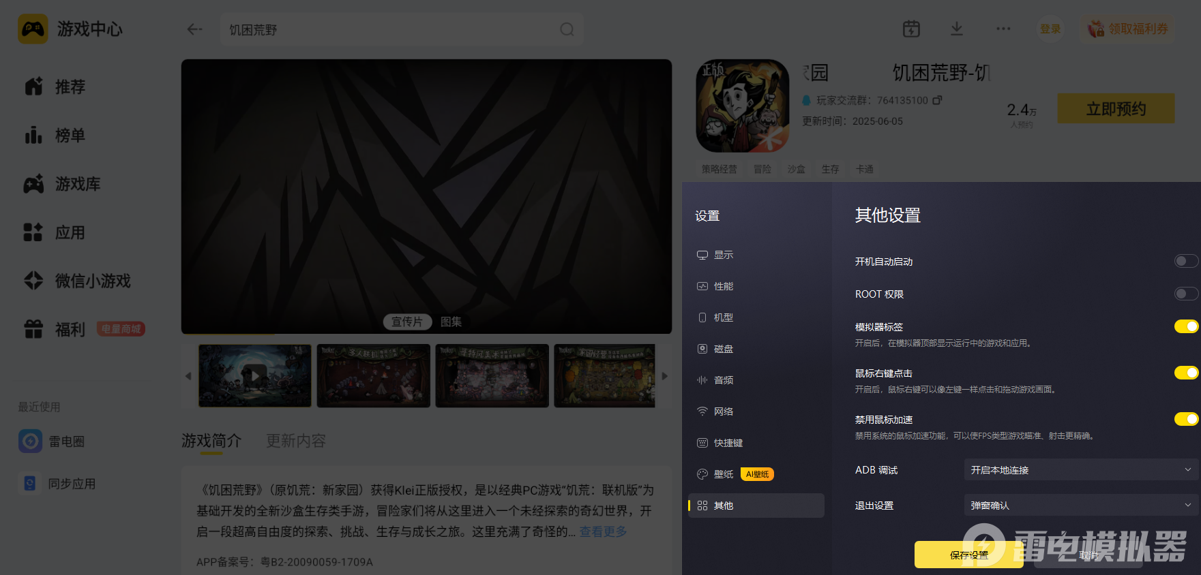Image resolution: width=1201 pixels, height=575 pixels.
Task: Click the 查看更多 link
Action: click(603, 531)
